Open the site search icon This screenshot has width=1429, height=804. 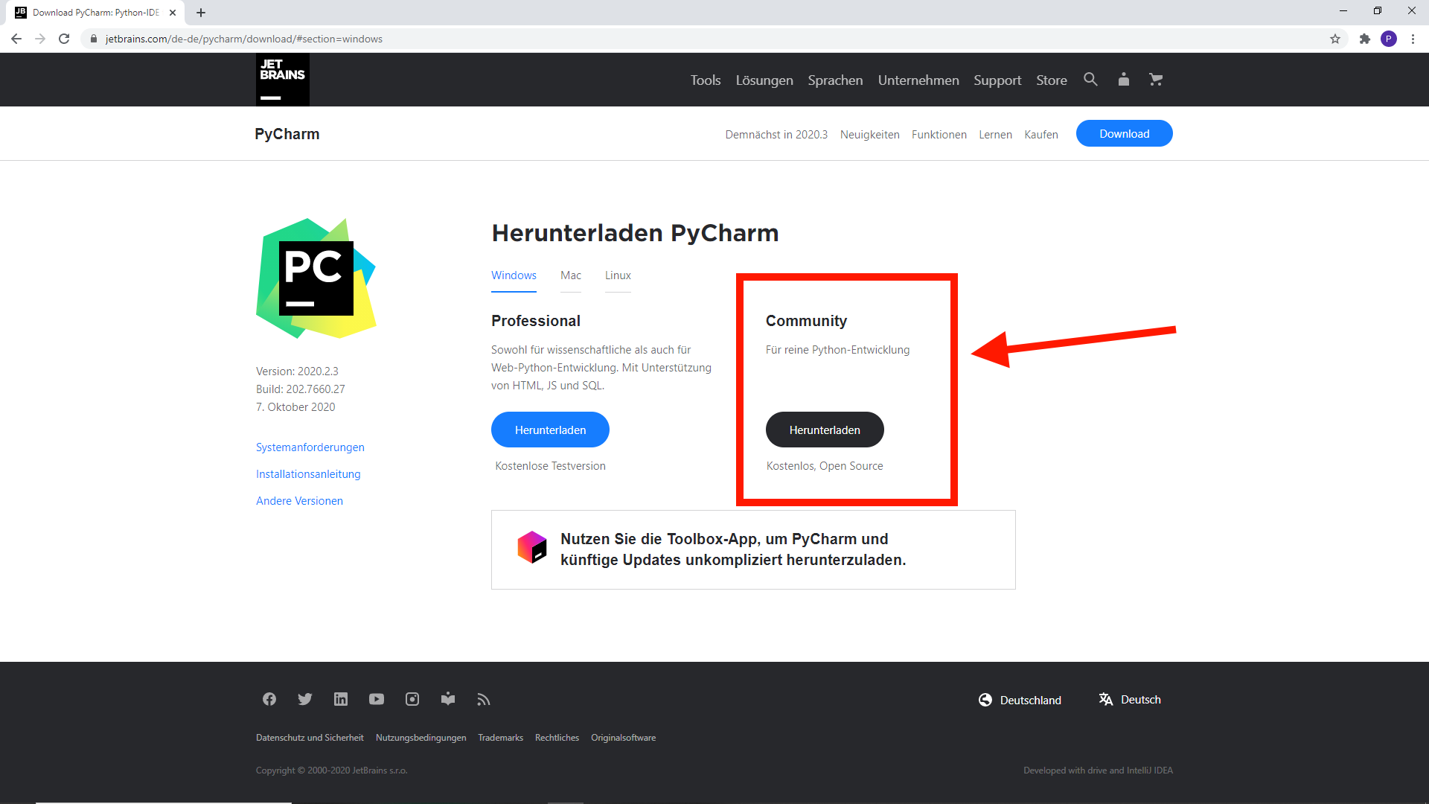pyautogui.click(x=1090, y=79)
